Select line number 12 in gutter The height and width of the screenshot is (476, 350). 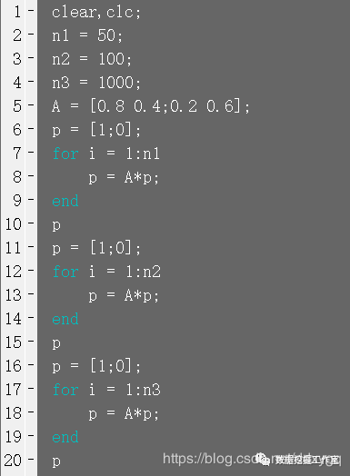tap(14, 271)
